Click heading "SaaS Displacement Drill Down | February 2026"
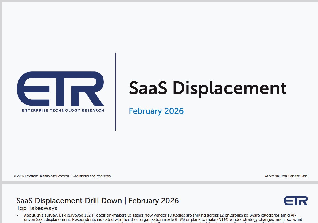 [x=98, y=201]
